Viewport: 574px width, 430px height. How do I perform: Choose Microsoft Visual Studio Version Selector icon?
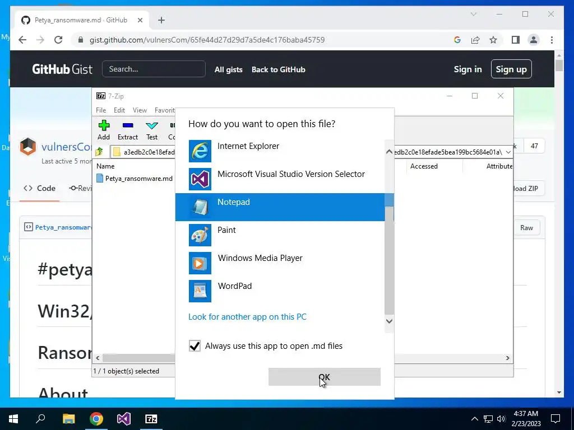pos(200,179)
